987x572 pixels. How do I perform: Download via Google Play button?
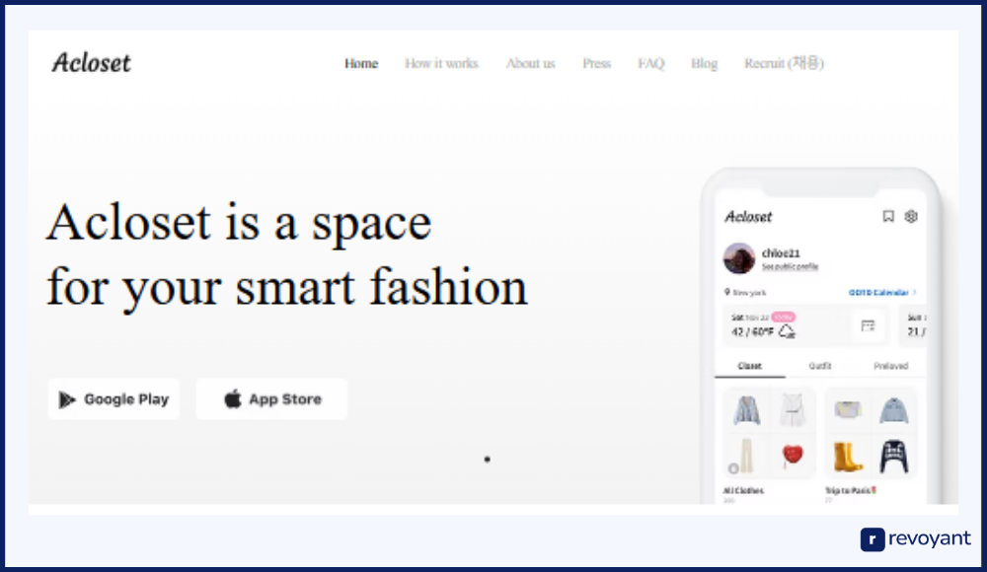[114, 399]
